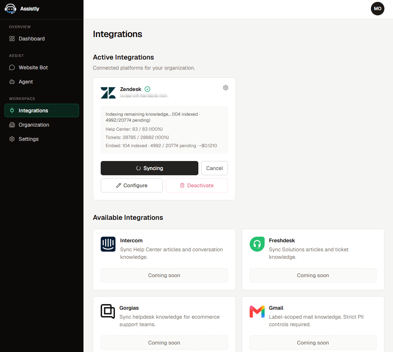Click Gmail's Coming soon button

313,343
